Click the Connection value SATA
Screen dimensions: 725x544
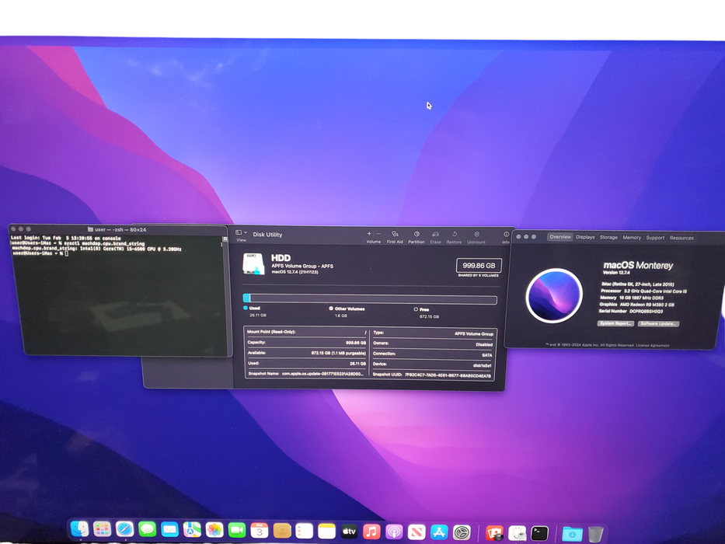tap(487, 355)
